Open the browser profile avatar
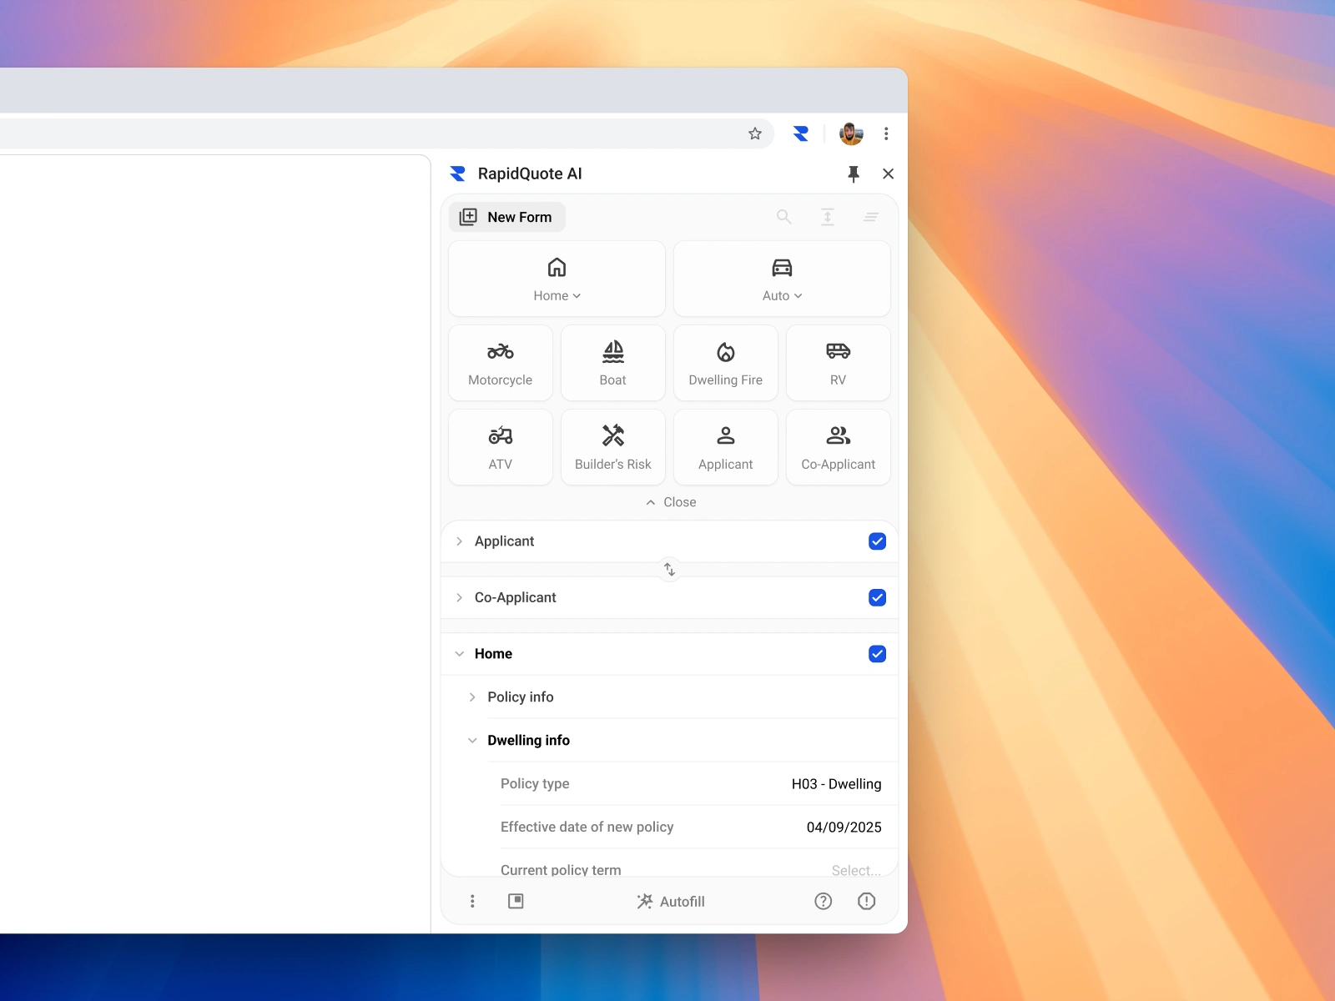The height and width of the screenshot is (1001, 1335). click(851, 133)
